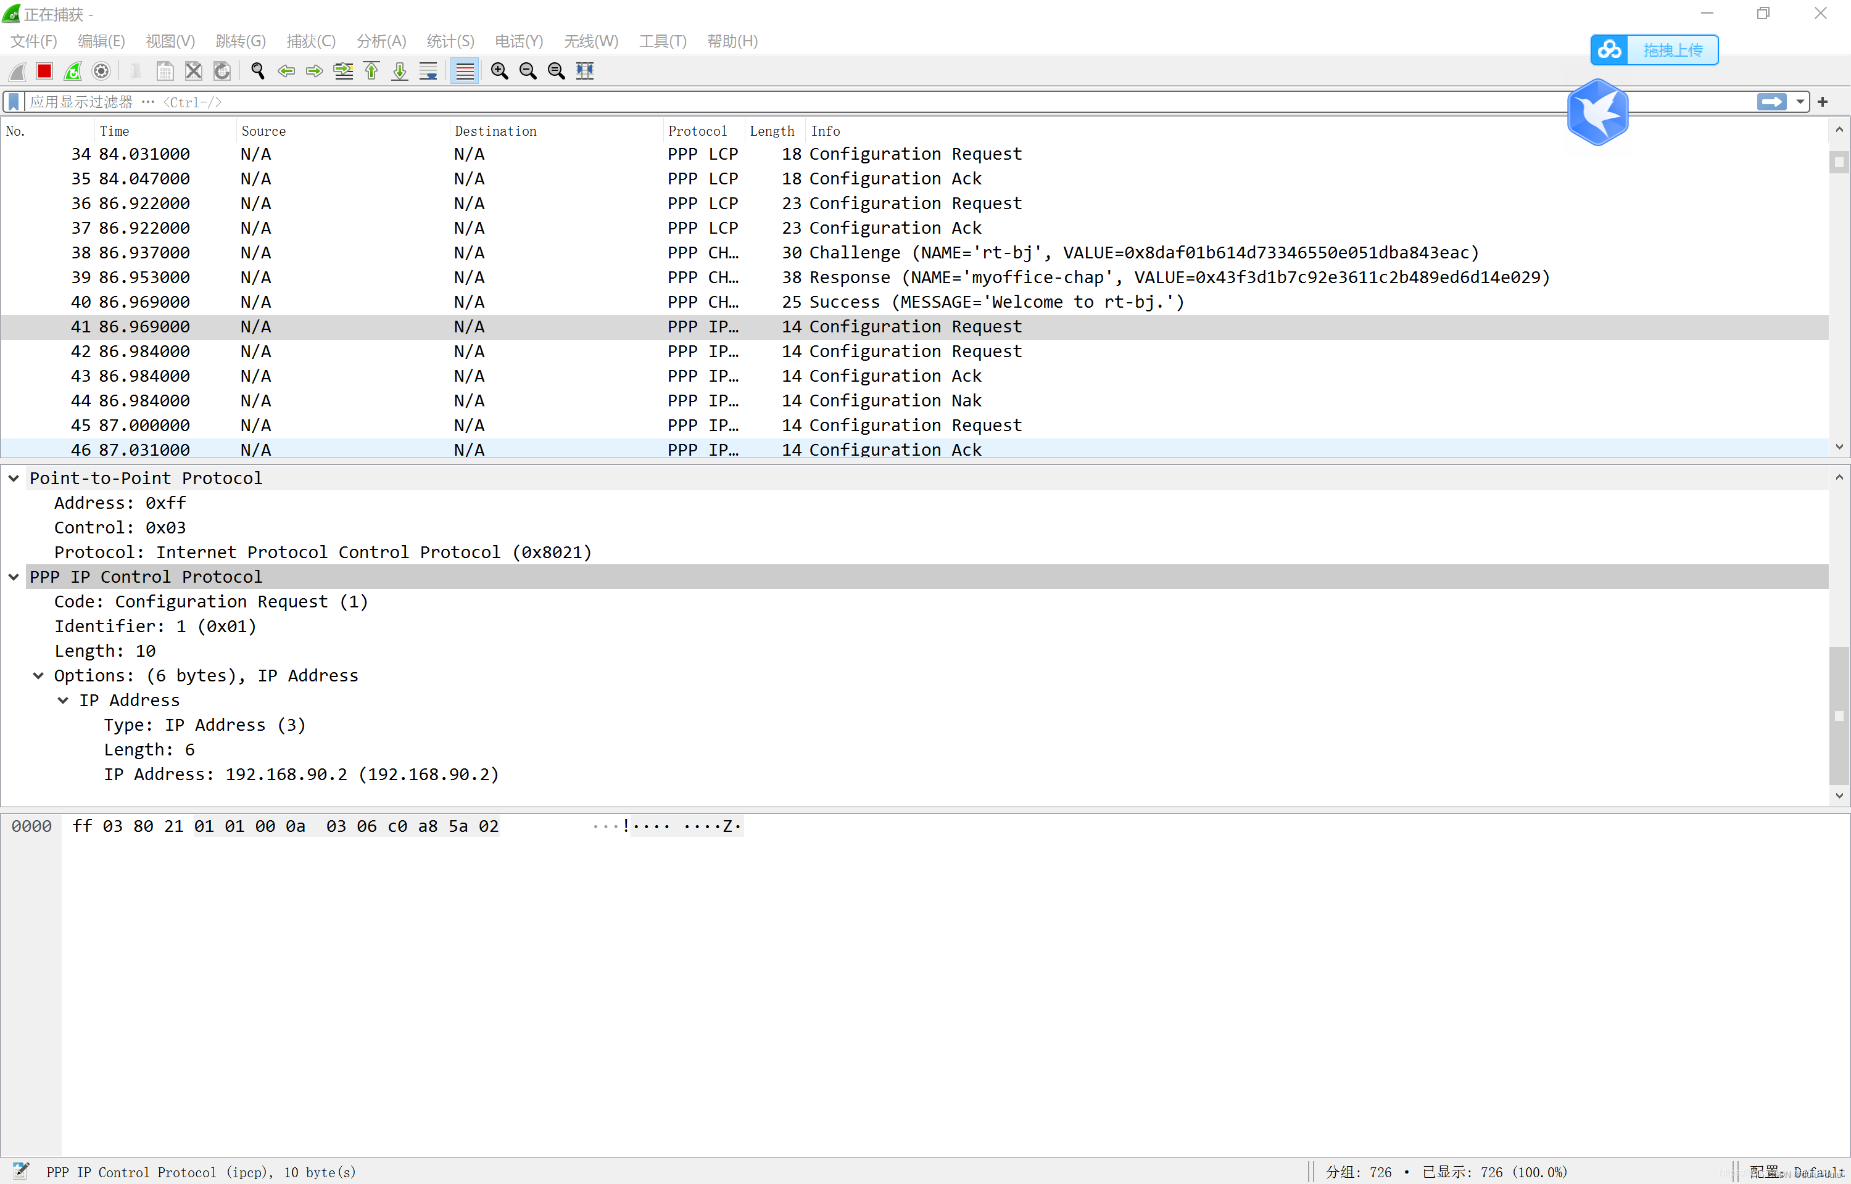Open the 分析(A) menu
This screenshot has height=1184, width=1851.
point(381,41)
